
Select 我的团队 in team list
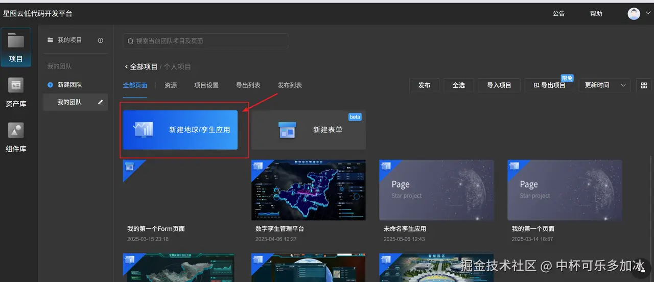pyautogui.click(x=76, y=102)
